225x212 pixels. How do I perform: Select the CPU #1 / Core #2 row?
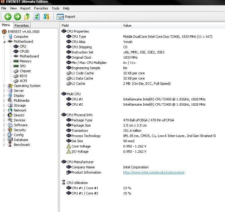pos(142,193)
